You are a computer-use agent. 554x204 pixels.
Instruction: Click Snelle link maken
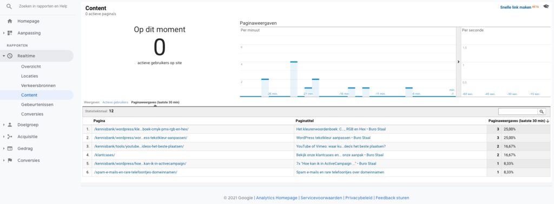tap(516, 7)
